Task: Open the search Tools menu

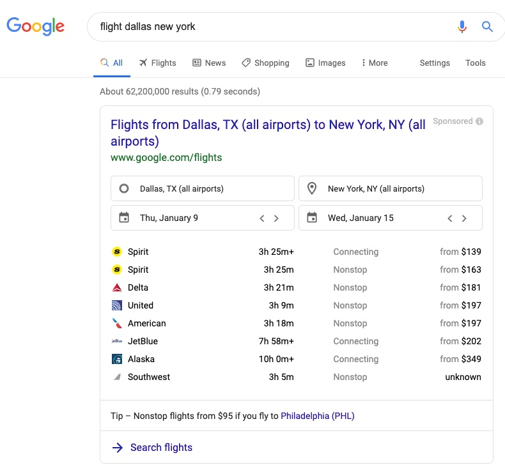Action: pyautogui.click(x=475, y=63)
